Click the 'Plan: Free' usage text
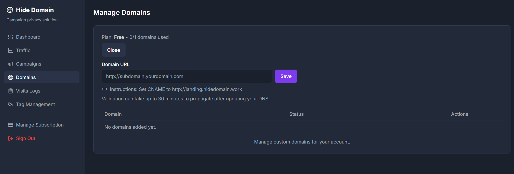Screen dimensions: 514x174 point(135,37)
